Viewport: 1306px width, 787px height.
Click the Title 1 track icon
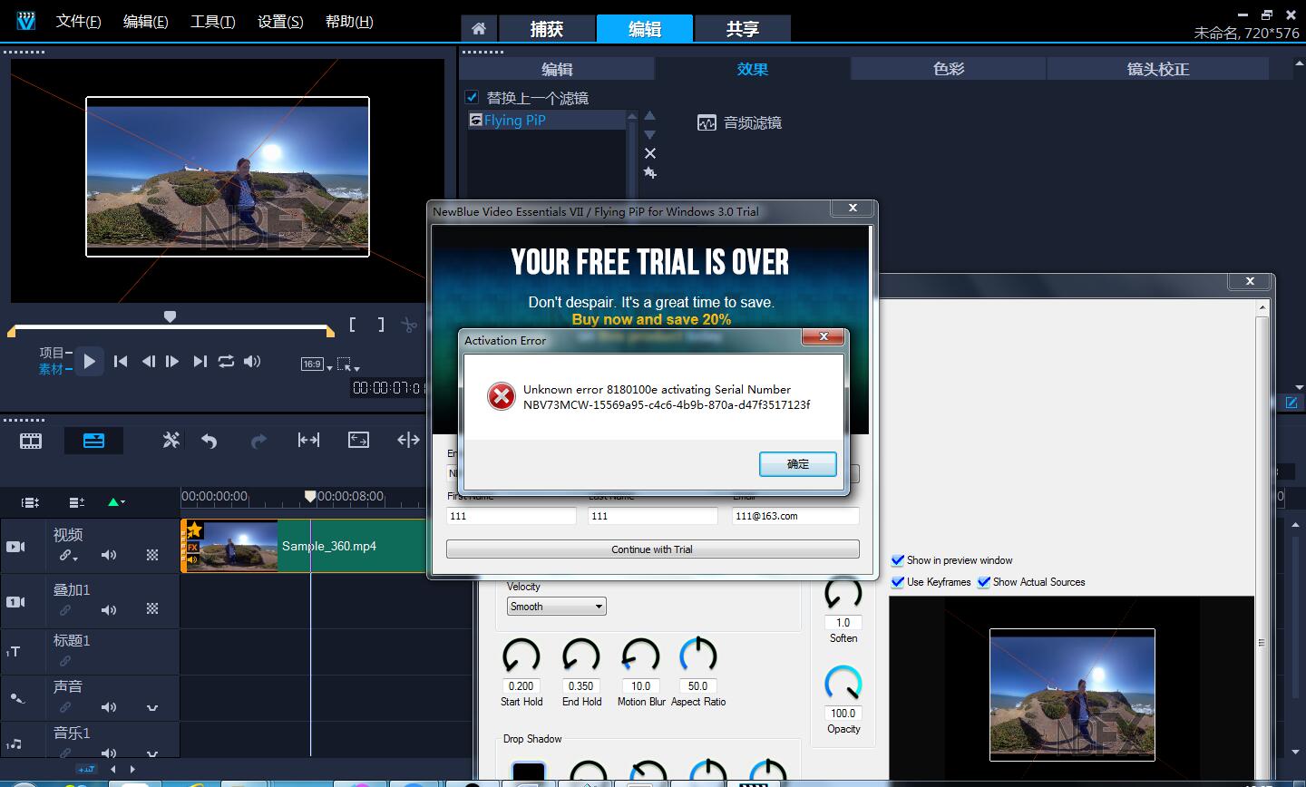pos(15,652)
